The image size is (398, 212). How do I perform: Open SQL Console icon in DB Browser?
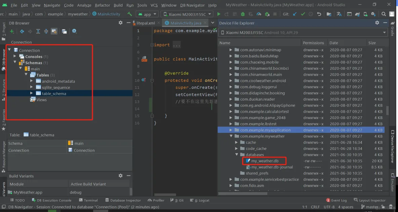[x=65, y=32]
